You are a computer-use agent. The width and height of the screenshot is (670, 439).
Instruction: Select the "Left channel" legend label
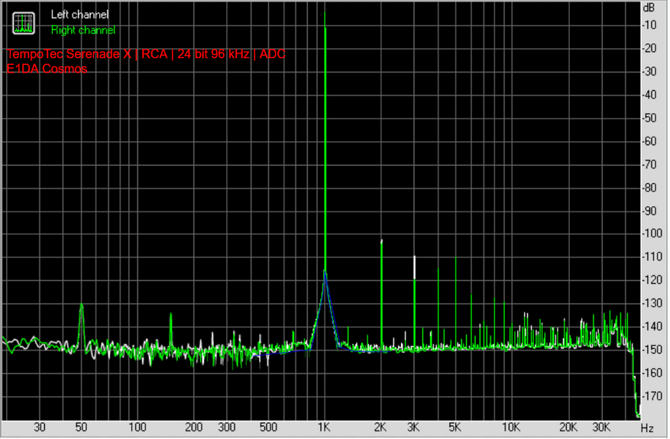(x=79, y=15)
